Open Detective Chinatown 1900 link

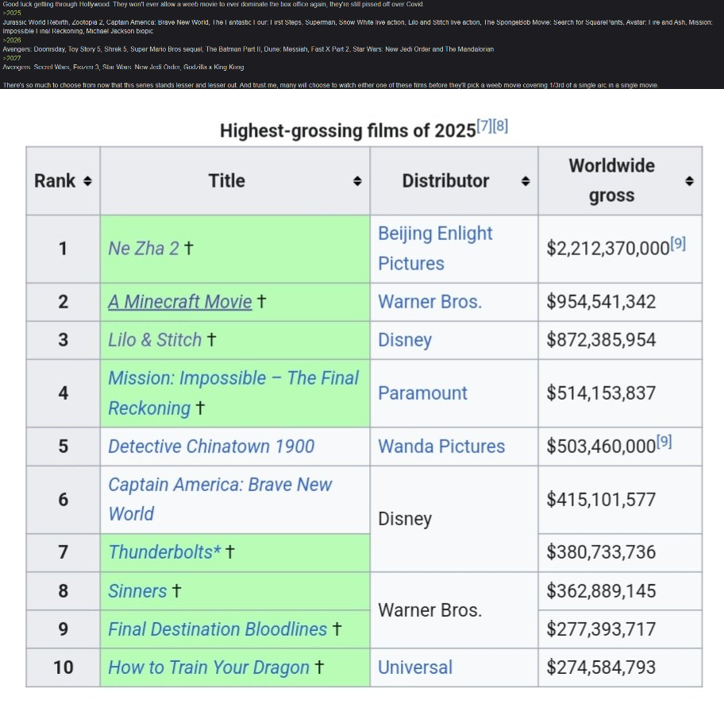coord(211,446)
